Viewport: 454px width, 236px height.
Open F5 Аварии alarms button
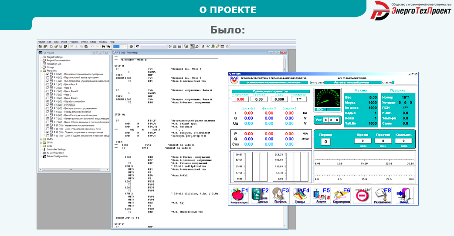click(321, 196)
